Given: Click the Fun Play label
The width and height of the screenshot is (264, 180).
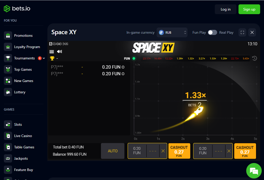Looking at the screenshot, I should [x=199, y=32].
